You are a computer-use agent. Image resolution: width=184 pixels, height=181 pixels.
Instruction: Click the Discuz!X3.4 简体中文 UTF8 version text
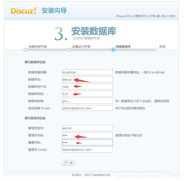(146, 16)
